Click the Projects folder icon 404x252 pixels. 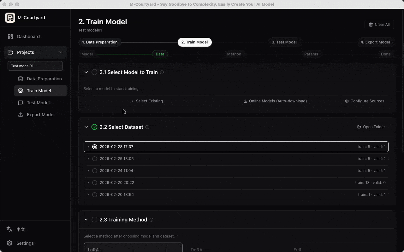pos(10,52)
